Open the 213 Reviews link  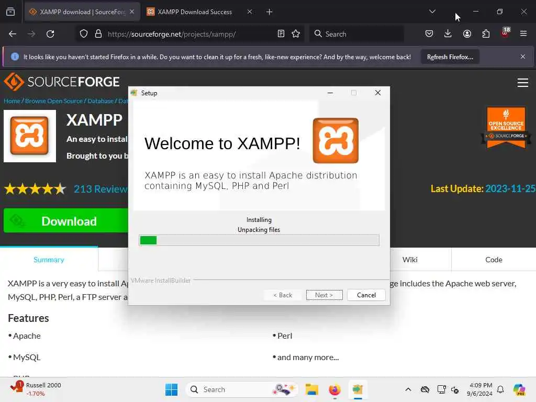101,189
